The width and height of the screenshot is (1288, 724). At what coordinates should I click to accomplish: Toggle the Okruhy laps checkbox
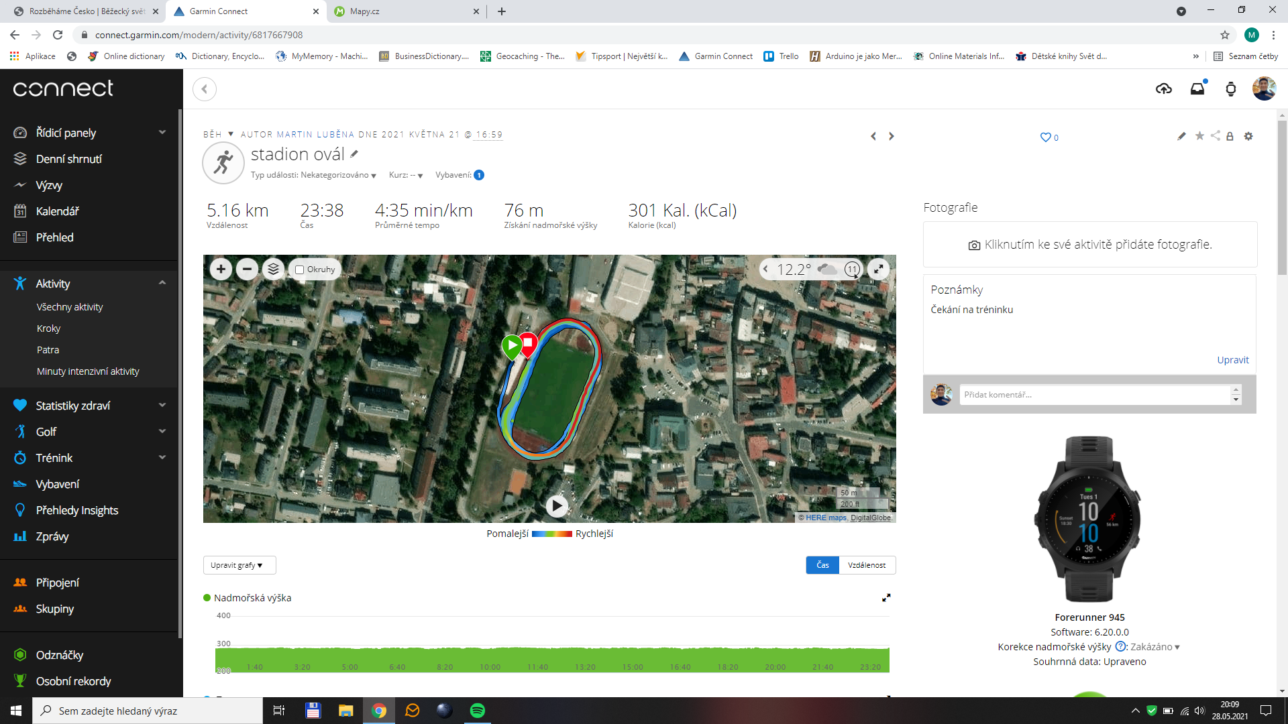(x=300, y=269)
